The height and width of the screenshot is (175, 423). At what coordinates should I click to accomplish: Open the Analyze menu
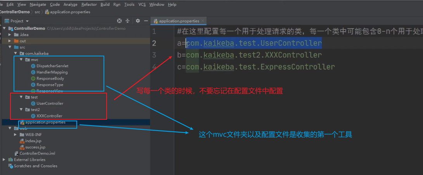[71, 5]
